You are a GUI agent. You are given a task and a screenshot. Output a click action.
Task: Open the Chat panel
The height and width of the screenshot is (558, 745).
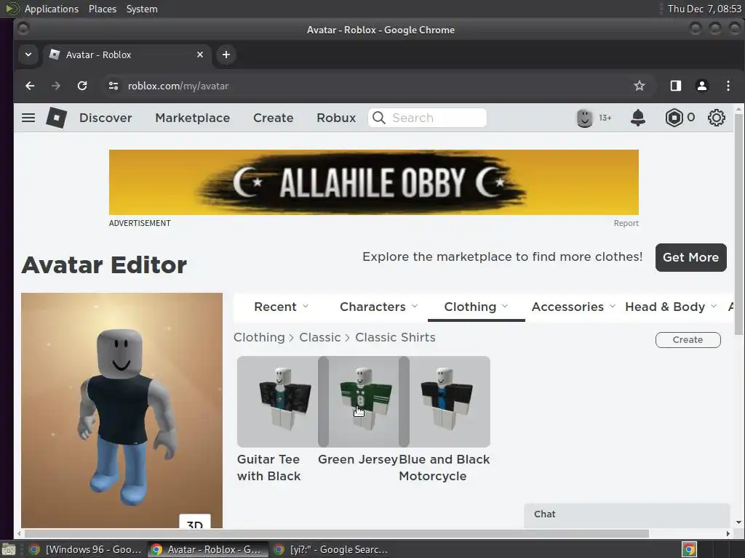626,515
